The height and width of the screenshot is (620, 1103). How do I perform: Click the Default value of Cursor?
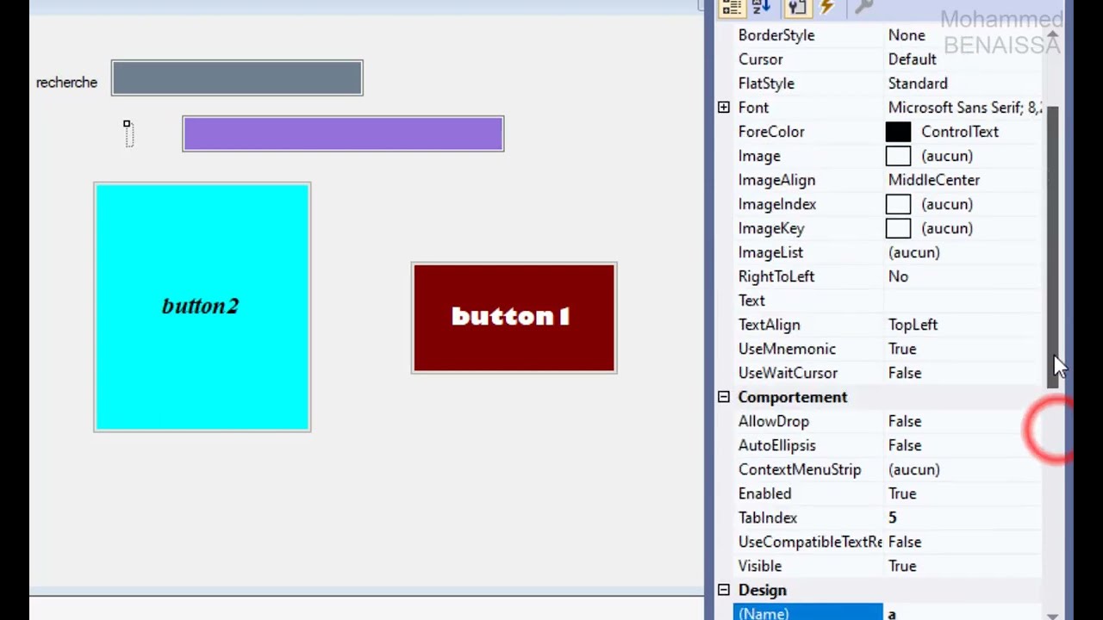(x=913, y=59)
